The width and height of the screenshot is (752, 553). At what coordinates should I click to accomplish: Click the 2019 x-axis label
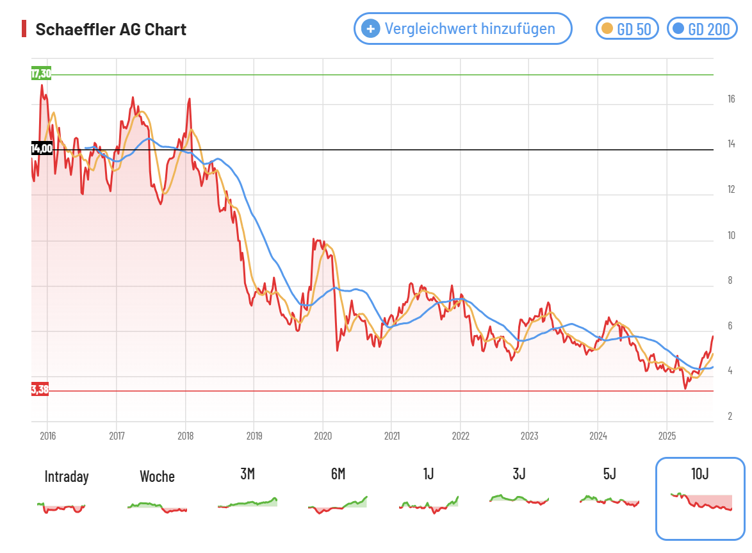point(254,436)
